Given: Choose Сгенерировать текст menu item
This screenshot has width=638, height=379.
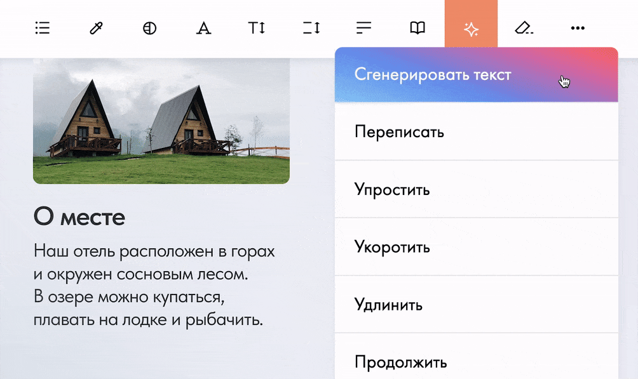Looking at the screenshot, I should (477, 74).
